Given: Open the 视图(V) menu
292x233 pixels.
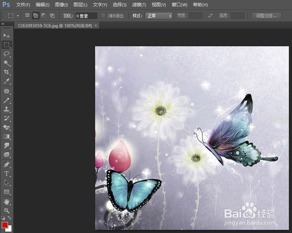Looking at the screenshot, I should click(x=159, y=5).
